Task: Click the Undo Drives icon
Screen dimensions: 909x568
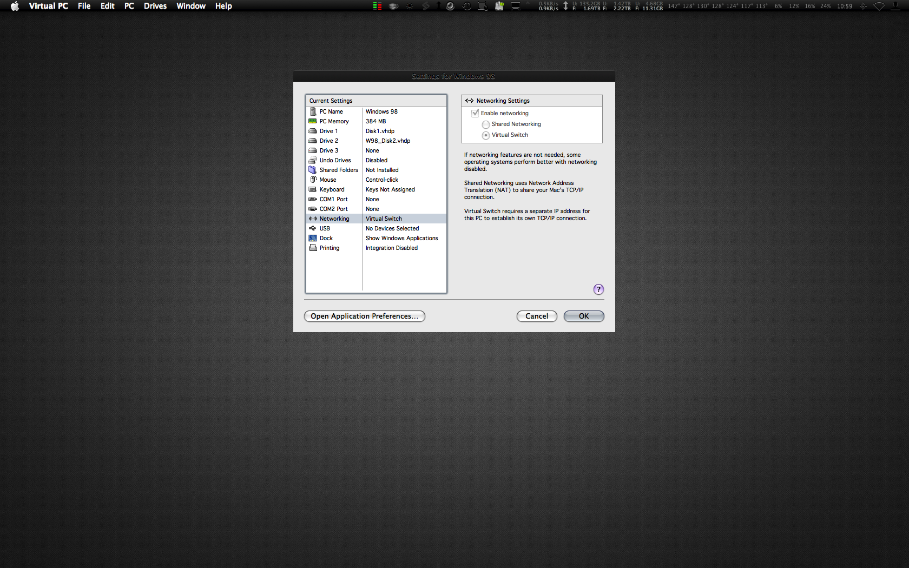Action: 313,160
